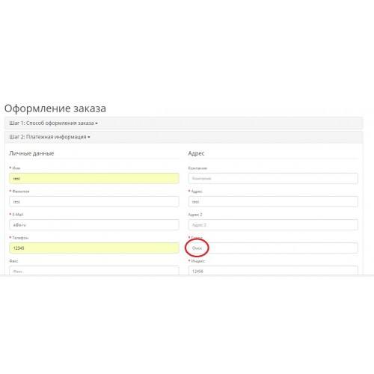The width and height of the screenshot is (374, 374).
Task: Focus the Адрес 2 input field
Action: [273, 225]
